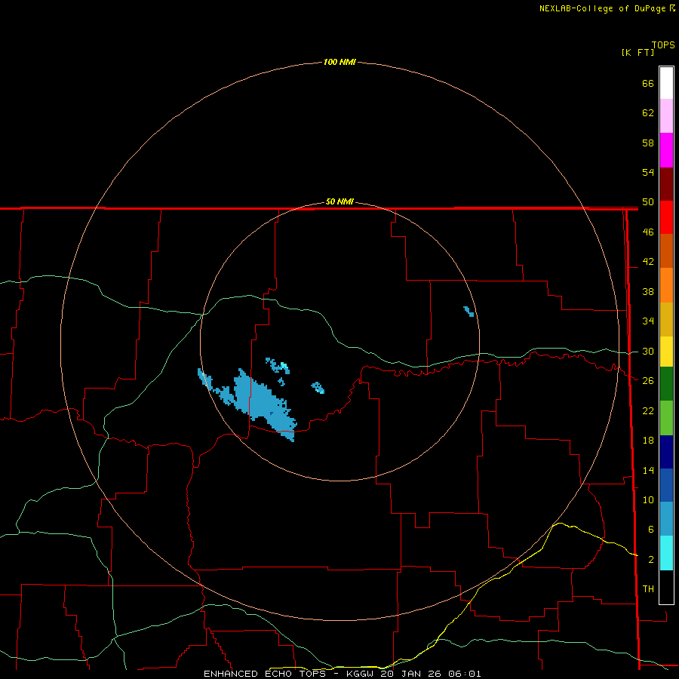Click the navy 14-18 kft legend band

pos(666,452)
